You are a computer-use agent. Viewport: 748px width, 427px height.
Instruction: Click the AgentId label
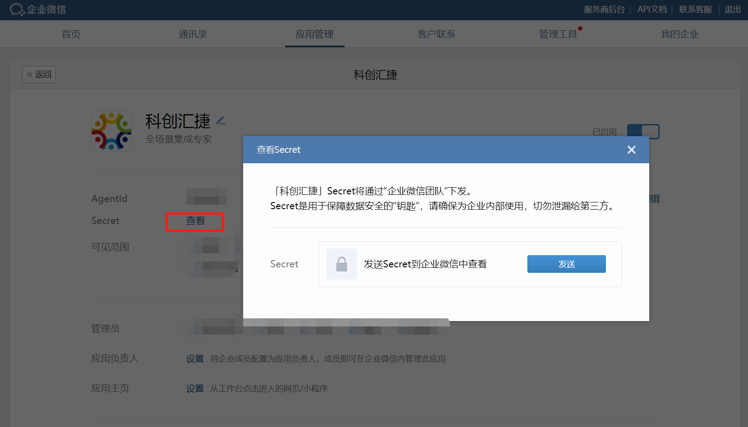[109, 199]
